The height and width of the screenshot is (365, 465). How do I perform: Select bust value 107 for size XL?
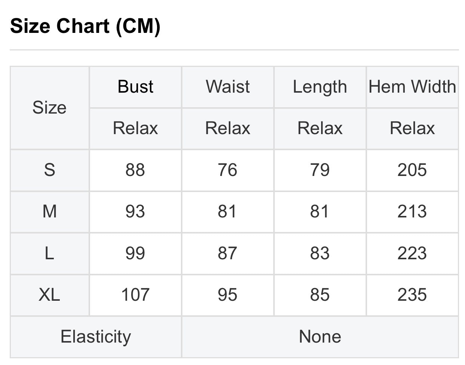[x=135, y=295]
